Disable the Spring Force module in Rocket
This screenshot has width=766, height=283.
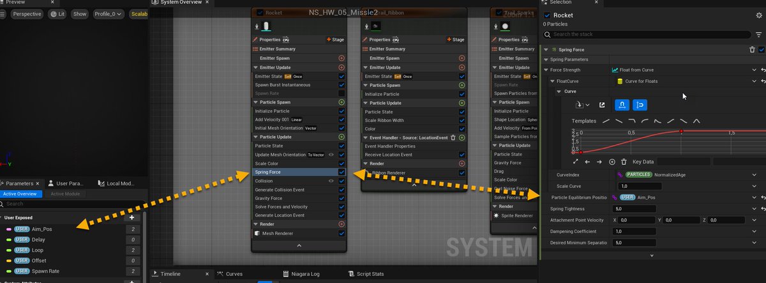(x=342, y=172)
